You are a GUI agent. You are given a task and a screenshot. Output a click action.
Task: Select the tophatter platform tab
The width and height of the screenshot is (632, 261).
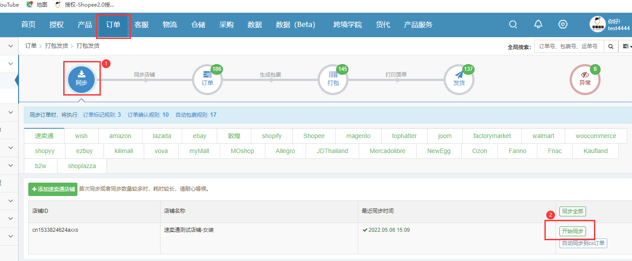404,136
